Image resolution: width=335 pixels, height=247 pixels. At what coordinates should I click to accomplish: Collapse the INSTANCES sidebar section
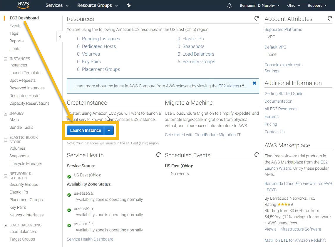click(6, 59)
